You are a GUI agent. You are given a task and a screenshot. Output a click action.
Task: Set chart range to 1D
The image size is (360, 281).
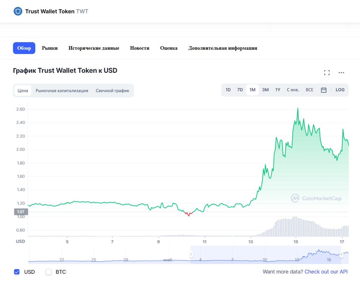[228, 90]
